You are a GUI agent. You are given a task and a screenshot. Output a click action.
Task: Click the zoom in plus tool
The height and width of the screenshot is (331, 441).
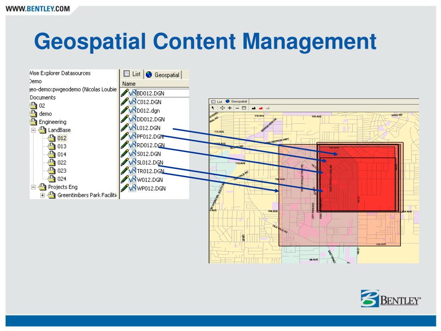coord(230,108)
